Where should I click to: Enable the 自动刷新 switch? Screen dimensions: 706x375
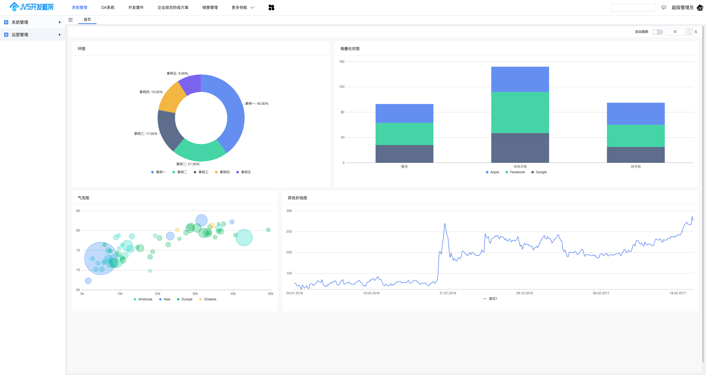coord(657,32)
